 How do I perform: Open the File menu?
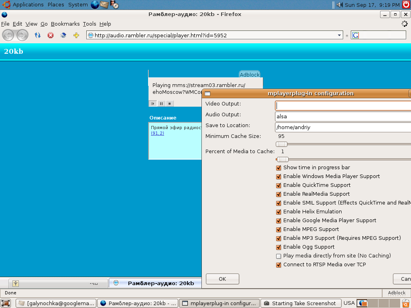pyautogui.click(x=5, y=24)
